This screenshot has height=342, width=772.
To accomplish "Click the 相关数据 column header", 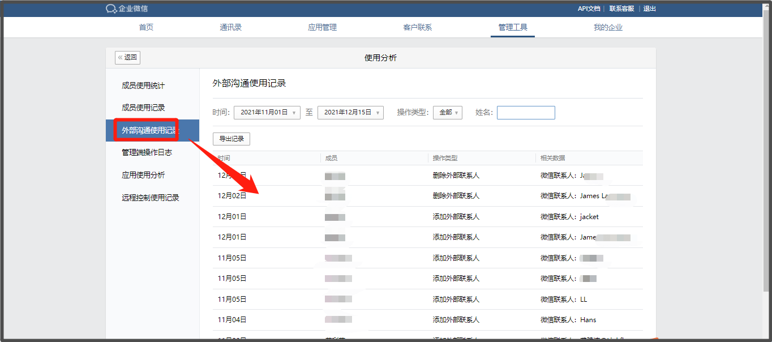I will pyautogui.click(x=552, y=158).
